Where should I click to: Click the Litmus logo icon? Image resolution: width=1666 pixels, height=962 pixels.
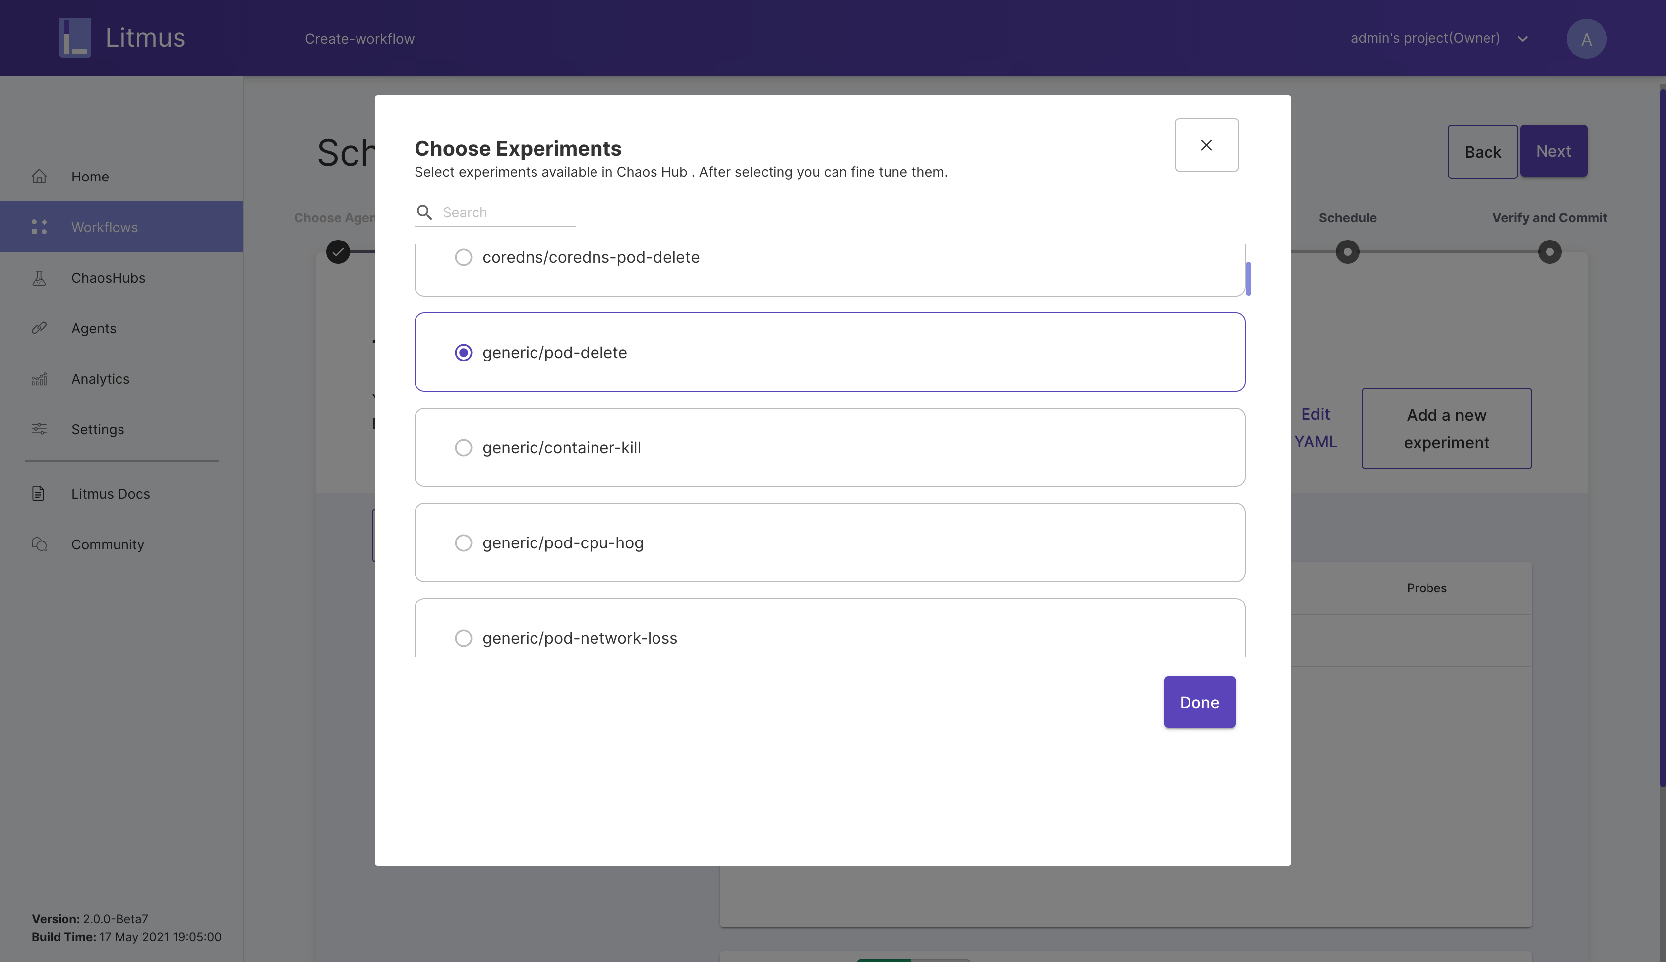pyautogui.click(x=75, y=38)
